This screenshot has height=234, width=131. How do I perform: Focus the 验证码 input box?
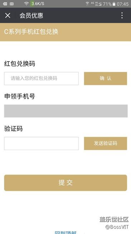(42, 143)
